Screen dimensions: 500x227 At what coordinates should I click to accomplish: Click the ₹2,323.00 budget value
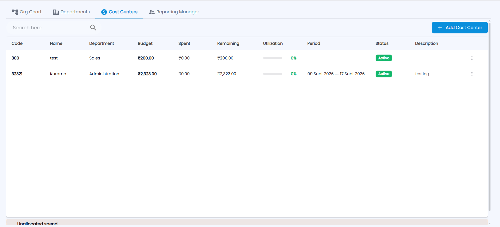click(x=147, y=74)
